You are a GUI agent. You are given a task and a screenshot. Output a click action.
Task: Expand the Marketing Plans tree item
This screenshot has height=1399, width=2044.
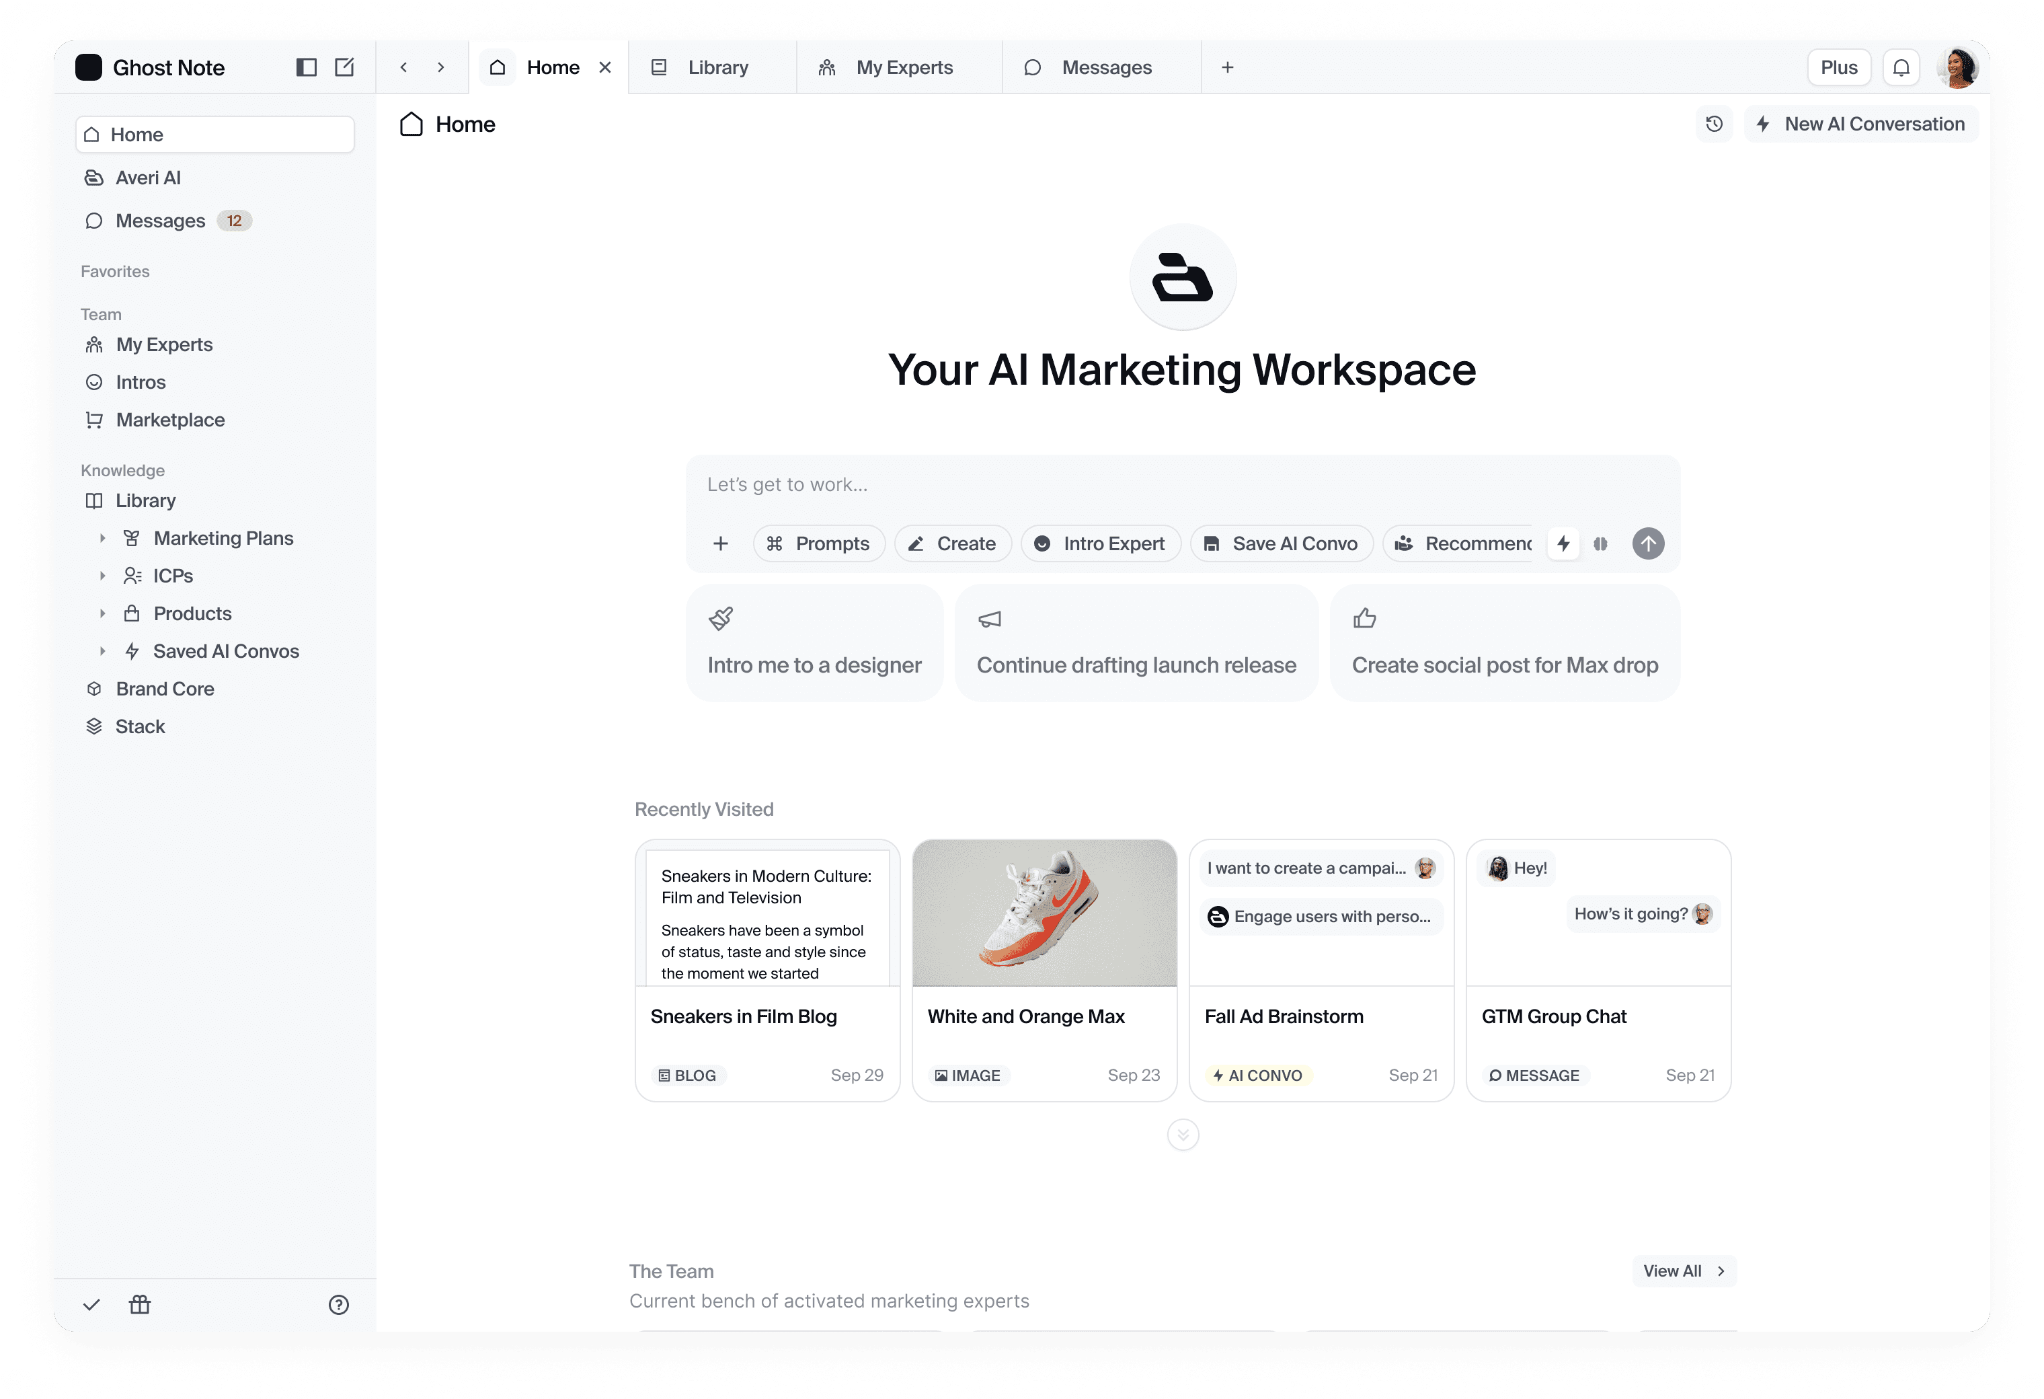103,539
